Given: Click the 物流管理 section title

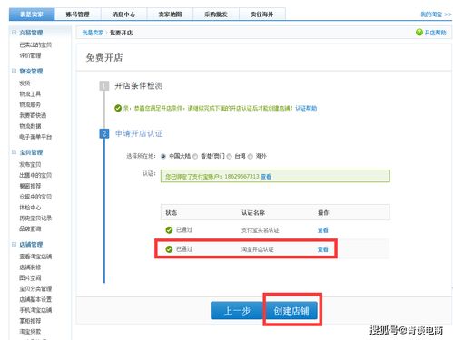Looking at the screenshot, I should [x=31, y=71].
